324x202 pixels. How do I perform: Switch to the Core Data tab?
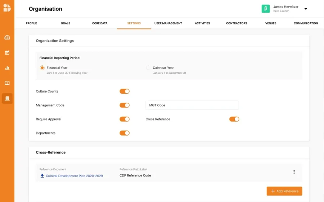100,23
